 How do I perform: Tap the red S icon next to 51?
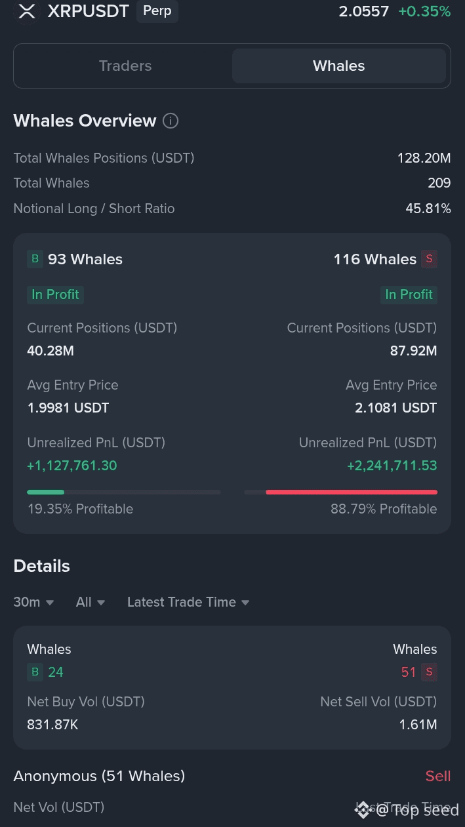[429, 672]
